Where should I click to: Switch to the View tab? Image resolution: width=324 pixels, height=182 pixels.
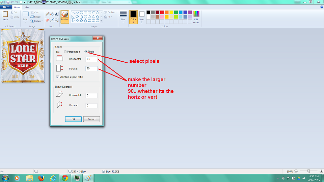point(27,7)
